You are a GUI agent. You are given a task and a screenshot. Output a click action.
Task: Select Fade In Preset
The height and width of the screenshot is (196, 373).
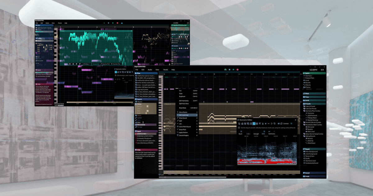310,106
